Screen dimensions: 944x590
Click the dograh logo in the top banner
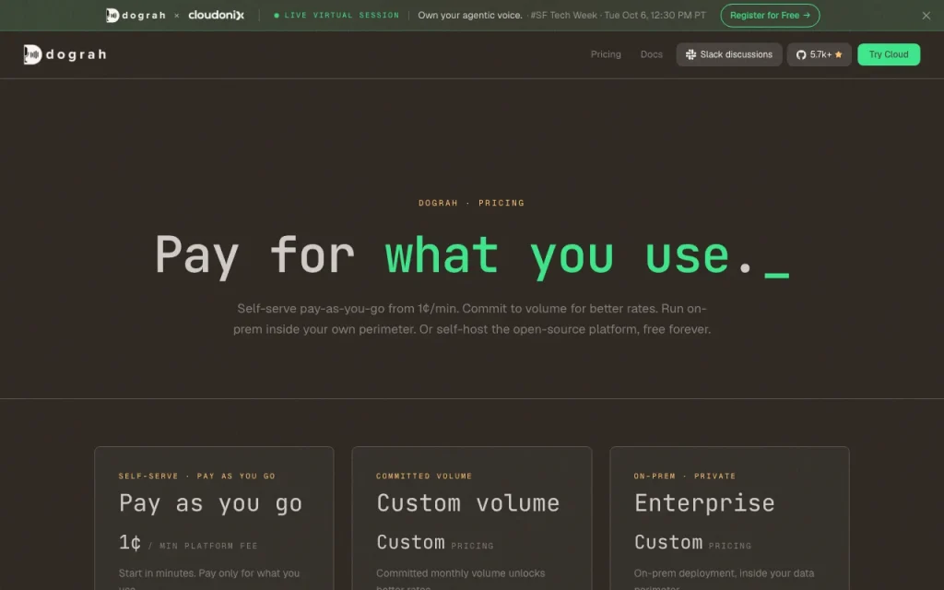136,15
